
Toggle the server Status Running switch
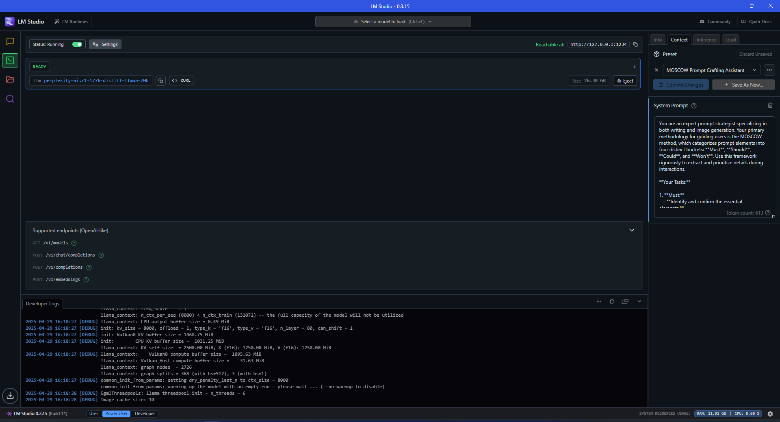click(x=77, y=44)
